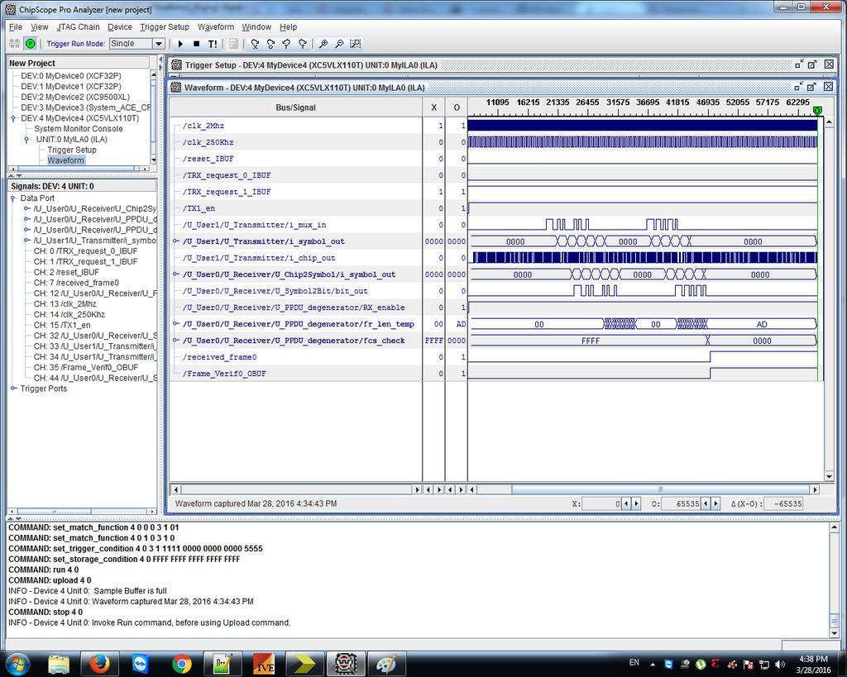Open the Trigger Setup menu

165,27
